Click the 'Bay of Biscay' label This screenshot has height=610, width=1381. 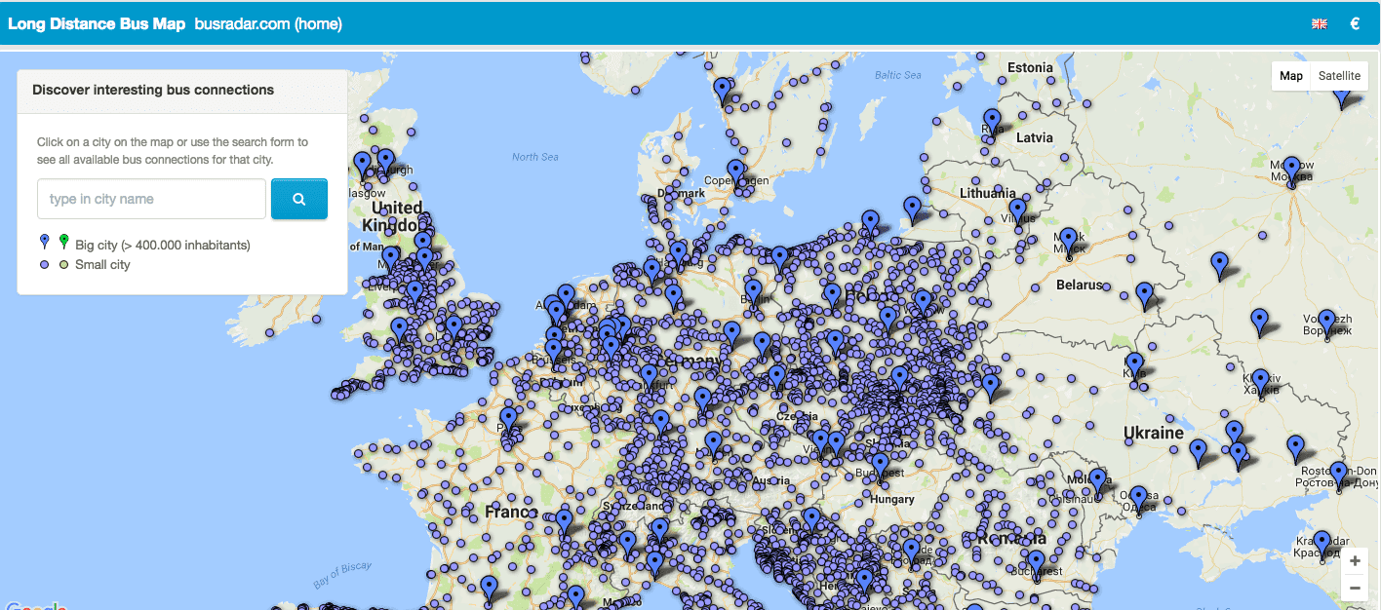coord(340,575)
